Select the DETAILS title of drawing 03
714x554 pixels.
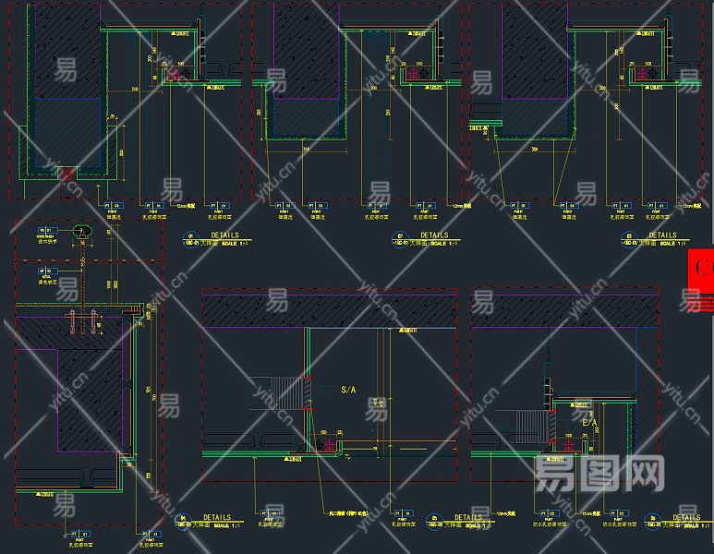pyautogui.click(x=662, y=235)
